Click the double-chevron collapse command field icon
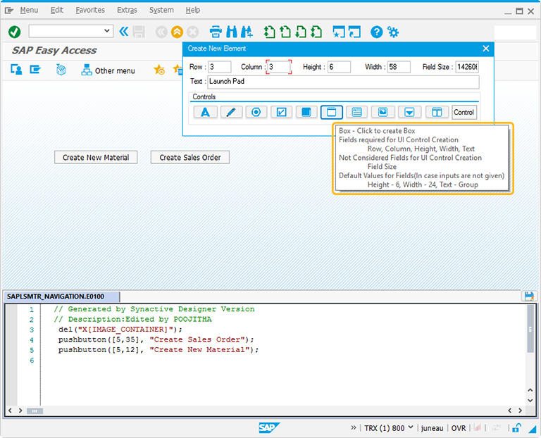Viewport: 541px width, 438px height. coord(124,32)
